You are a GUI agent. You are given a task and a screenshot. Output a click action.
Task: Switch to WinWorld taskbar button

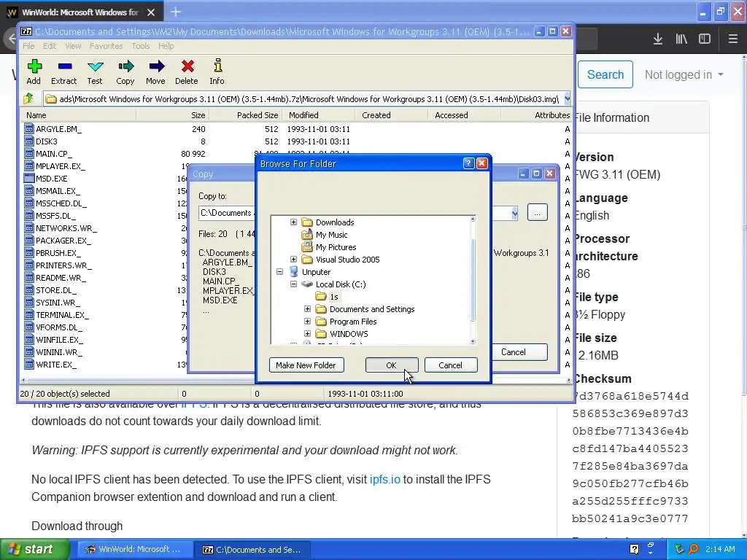[x=134, y=549]
